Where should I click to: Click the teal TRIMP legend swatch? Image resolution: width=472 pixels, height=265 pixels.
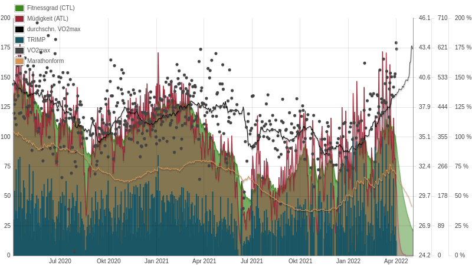pyautogui.click(x=19, y=40)
